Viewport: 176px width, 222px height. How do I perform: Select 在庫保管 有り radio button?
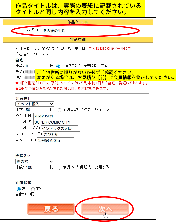point(33,189)
